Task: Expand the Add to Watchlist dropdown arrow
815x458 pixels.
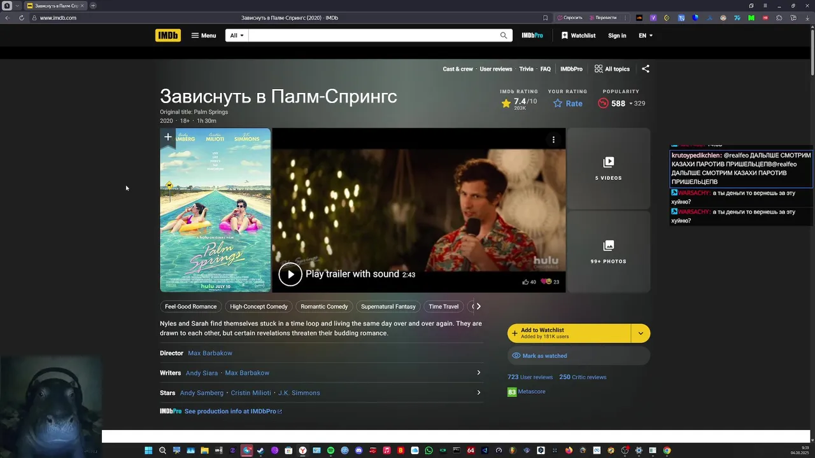Action: 641,333
